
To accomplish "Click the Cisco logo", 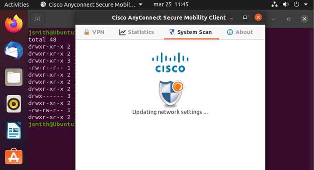I will (x=170, y=62).
